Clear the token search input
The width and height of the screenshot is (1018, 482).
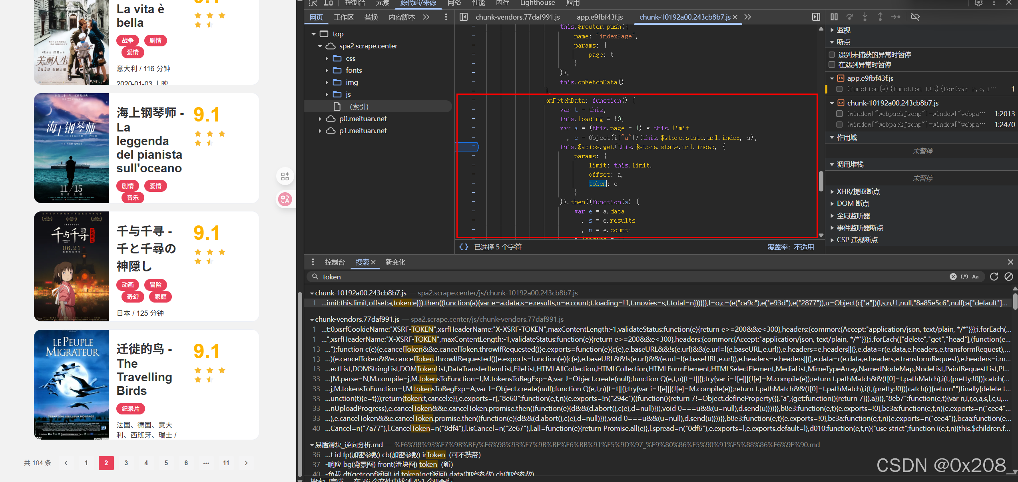point(953,277)
